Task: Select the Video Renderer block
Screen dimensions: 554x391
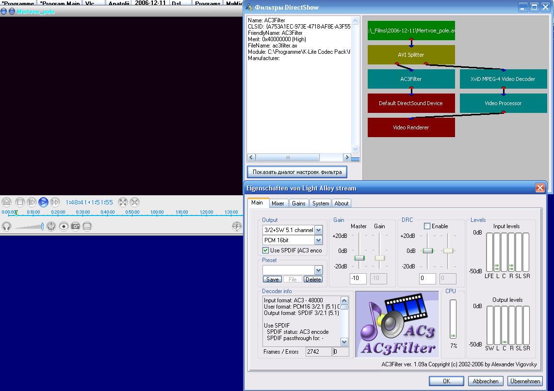Action: [411, 127]
